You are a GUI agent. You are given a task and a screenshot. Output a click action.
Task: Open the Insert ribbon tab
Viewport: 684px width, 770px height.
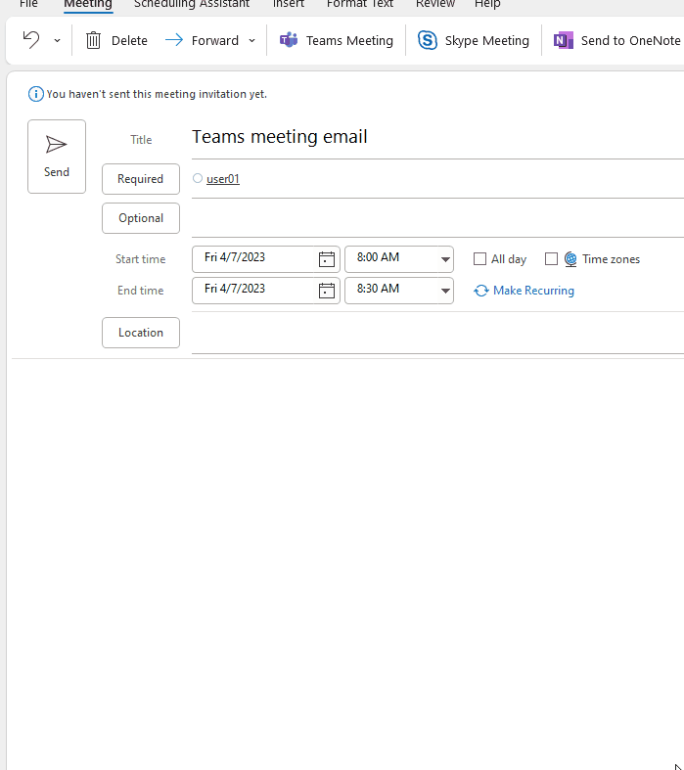click(x=289, y=4)
